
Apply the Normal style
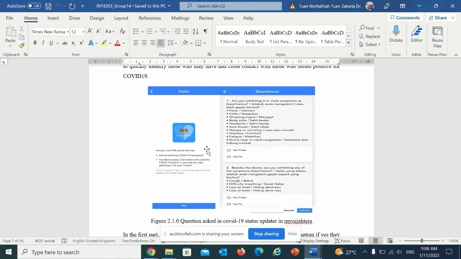click(229, 37)
